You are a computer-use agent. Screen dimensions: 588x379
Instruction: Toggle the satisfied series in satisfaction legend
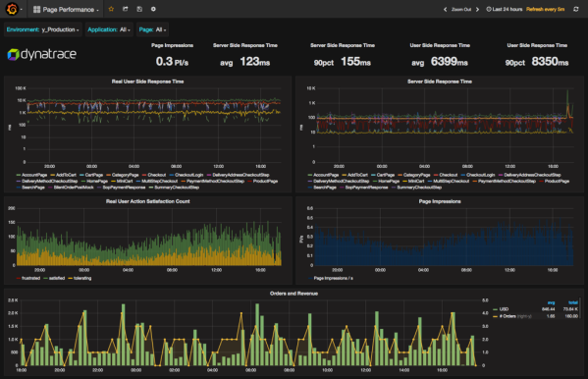(x=57, y=278)
